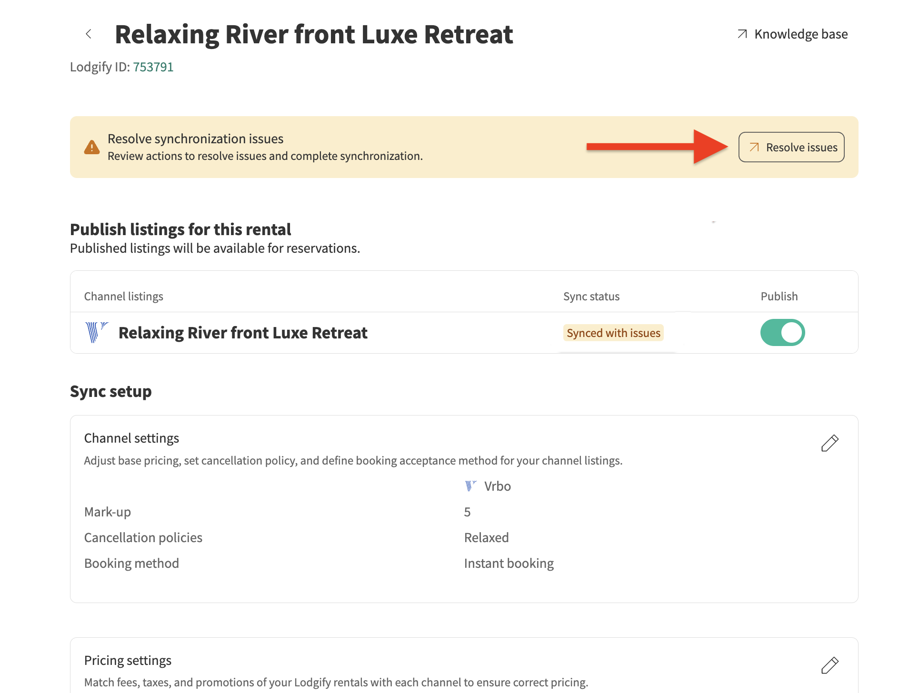Click the Publish column header
This screenshot has height=693, width=899.
pyautogui.click(x=779, y=296)
